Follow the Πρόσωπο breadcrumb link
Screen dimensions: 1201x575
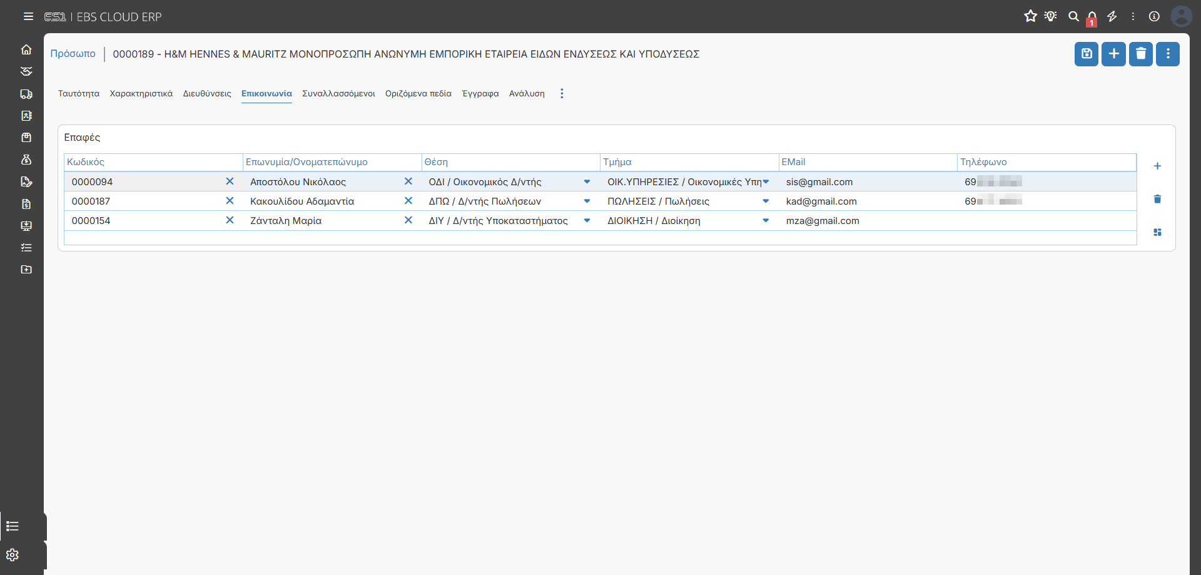pos(73,54)
